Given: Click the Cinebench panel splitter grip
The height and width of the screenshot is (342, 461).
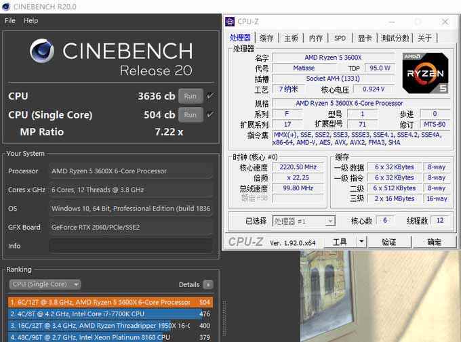Looking at the screenshot, I should 224,318.
